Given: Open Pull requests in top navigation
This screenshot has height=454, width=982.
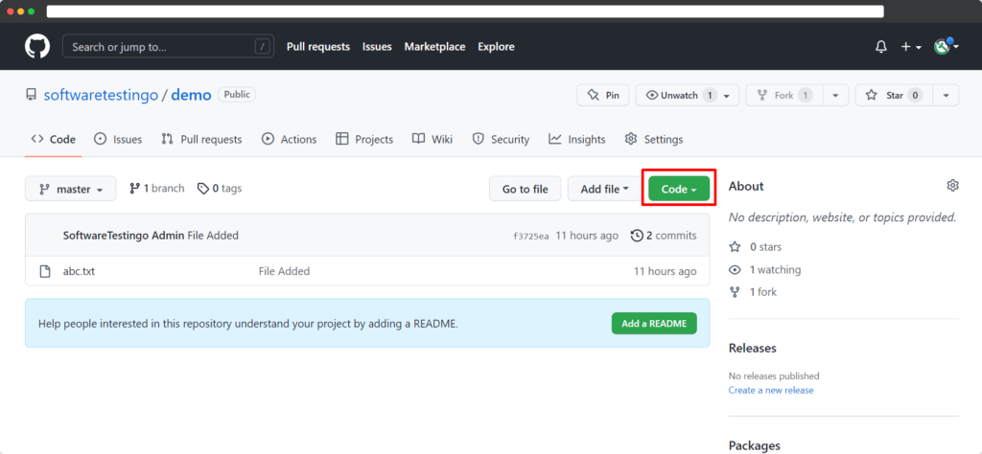Looking at the screenshot, I should tap(318, 47).
